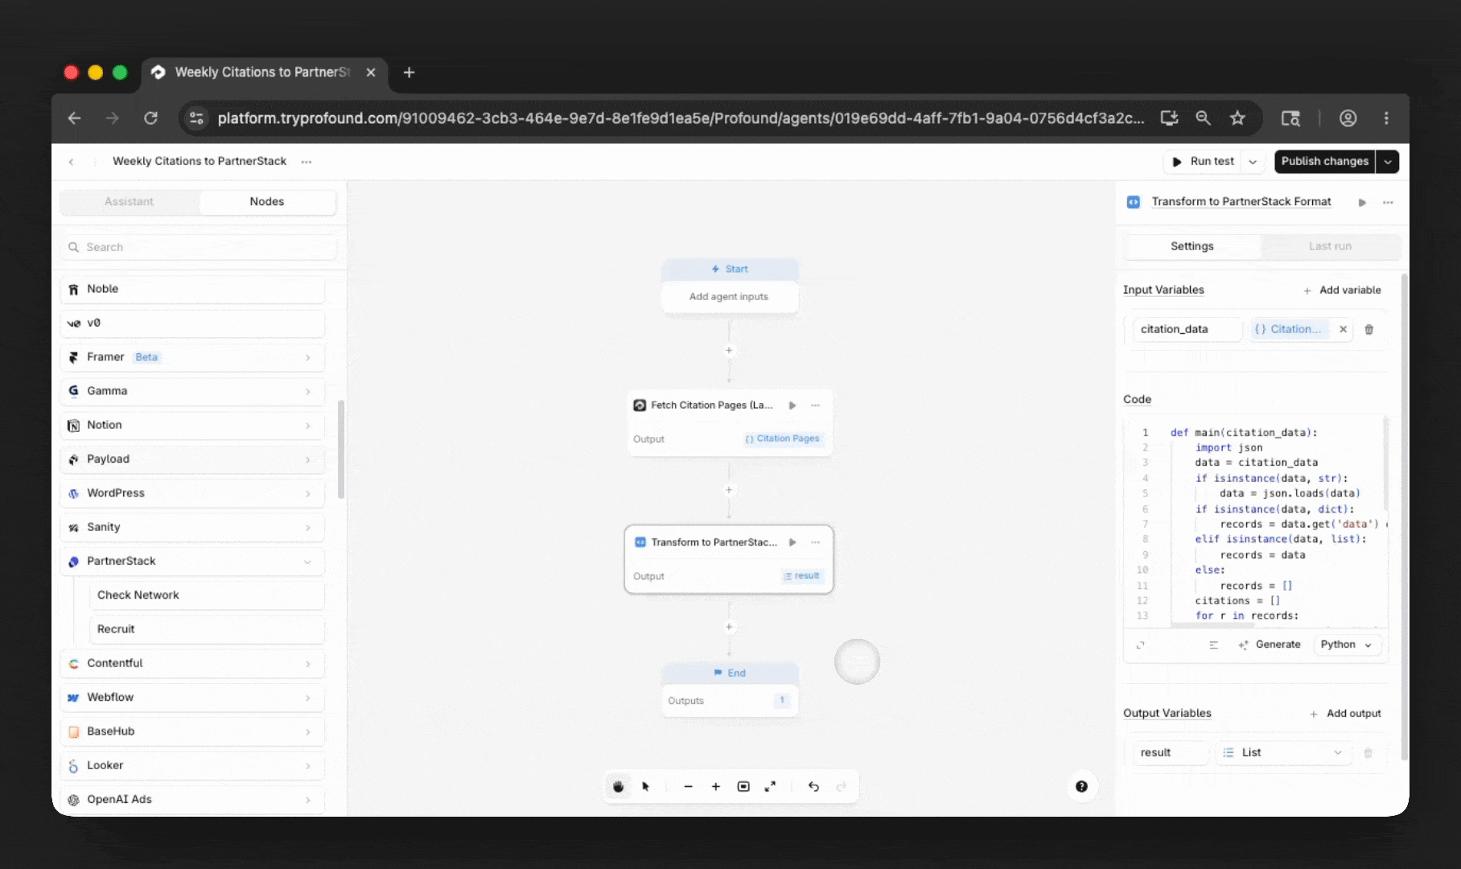Open the Python language dropdown

click(1347, 645)
